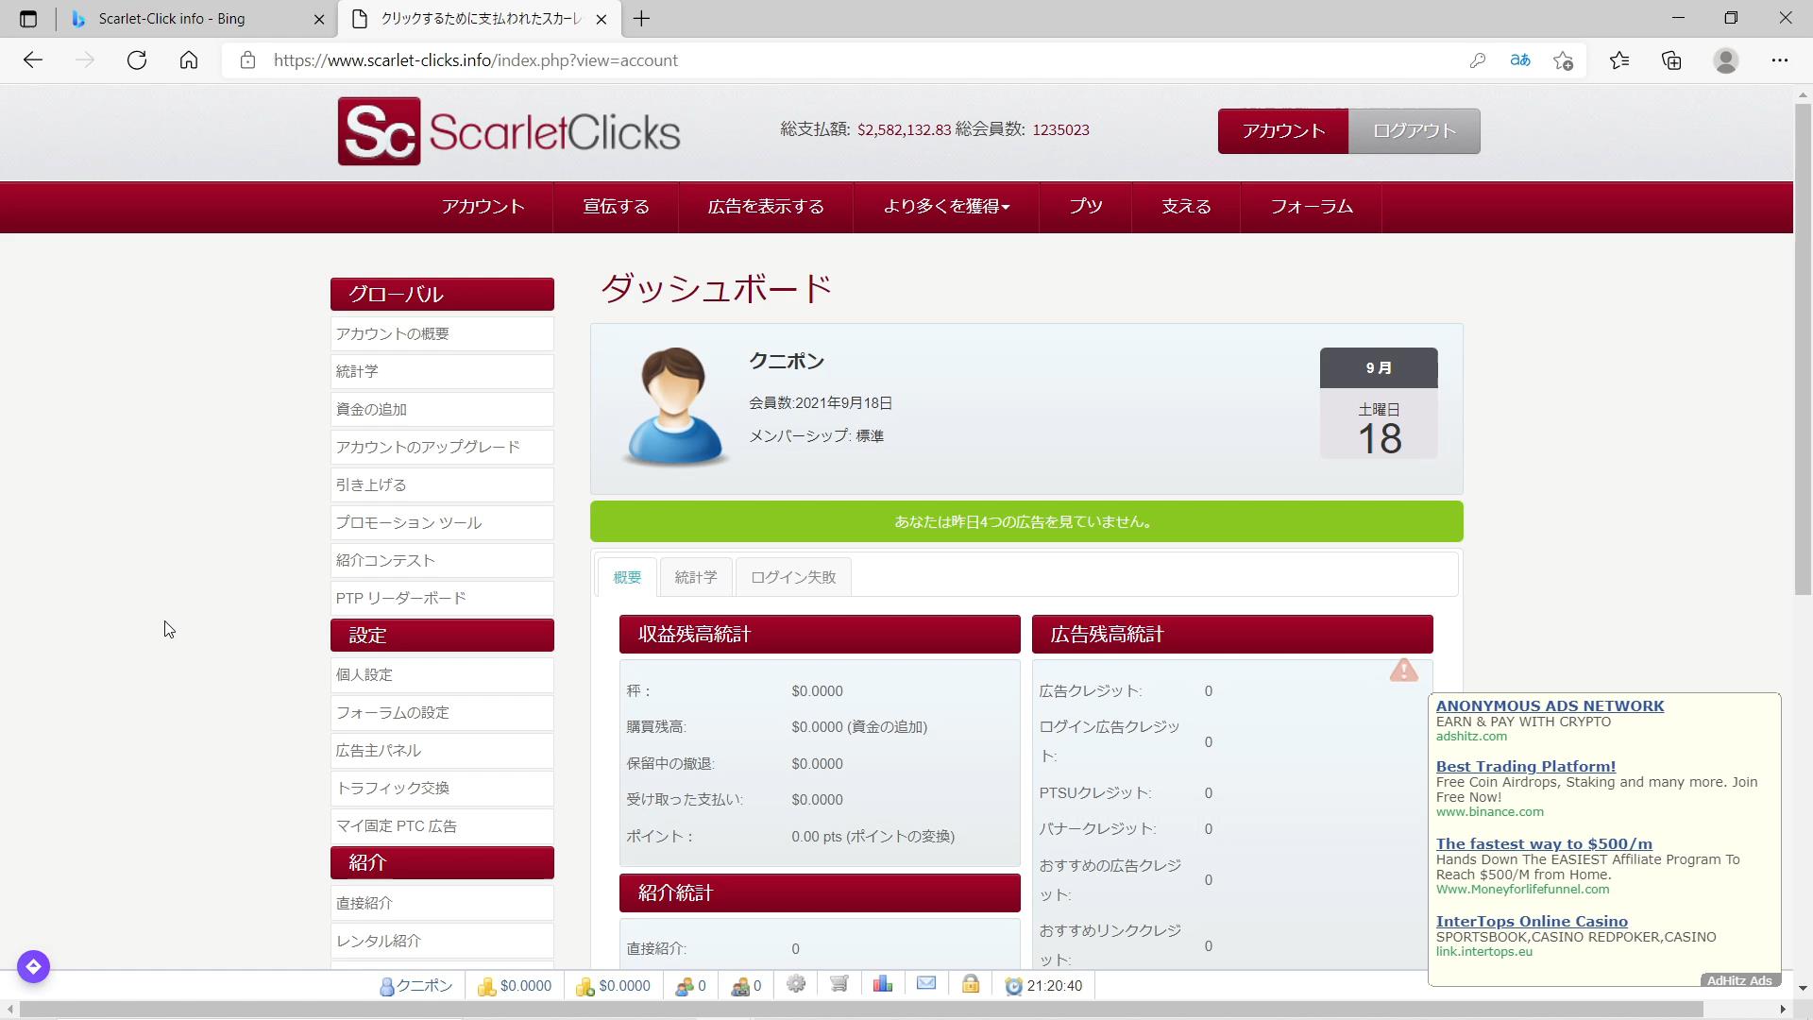
Task: Click the grey ログアウト button
Action: pyautogui.click(x=1414, y=131)
